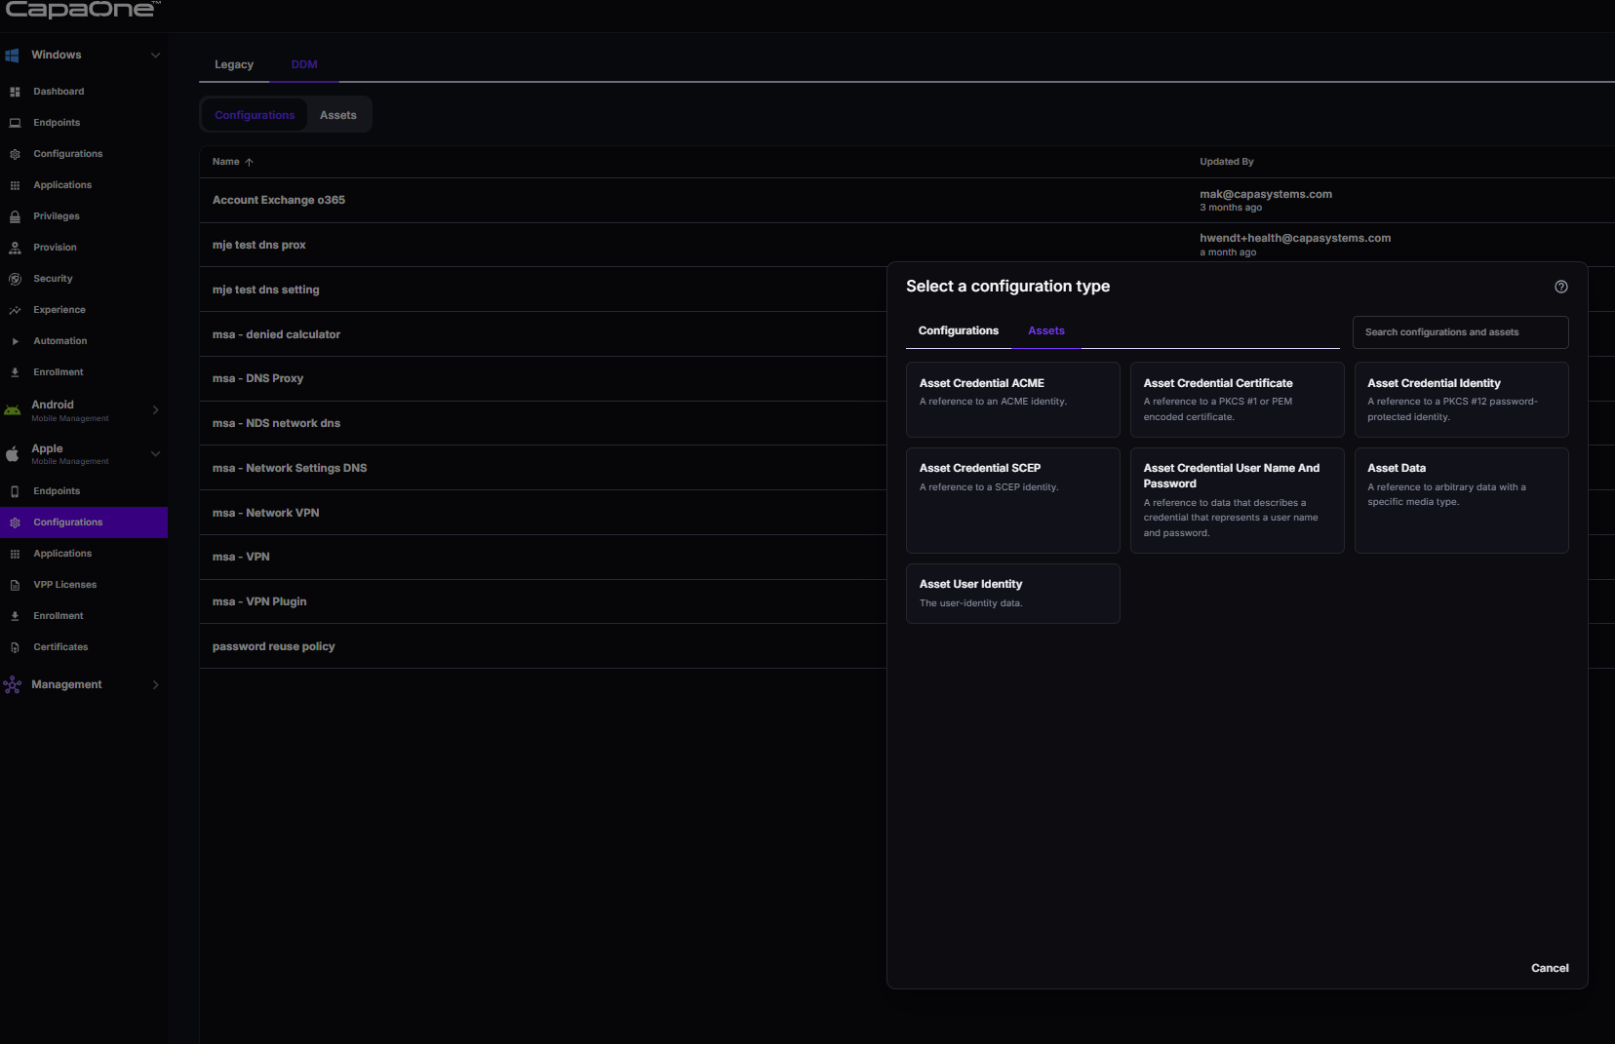Click the Management network icon
1615x1044 pixels.
coord(13,684)
